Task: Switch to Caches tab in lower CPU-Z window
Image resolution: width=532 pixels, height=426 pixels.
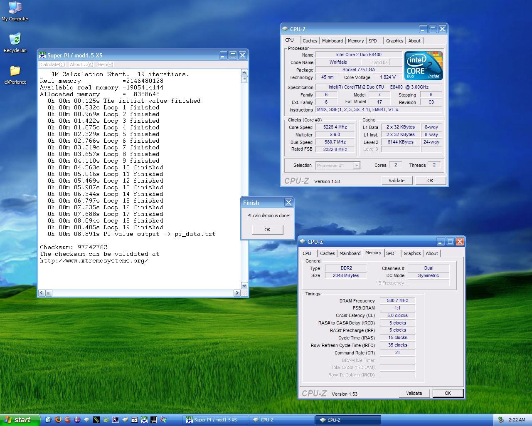Action: click(327, 253)
